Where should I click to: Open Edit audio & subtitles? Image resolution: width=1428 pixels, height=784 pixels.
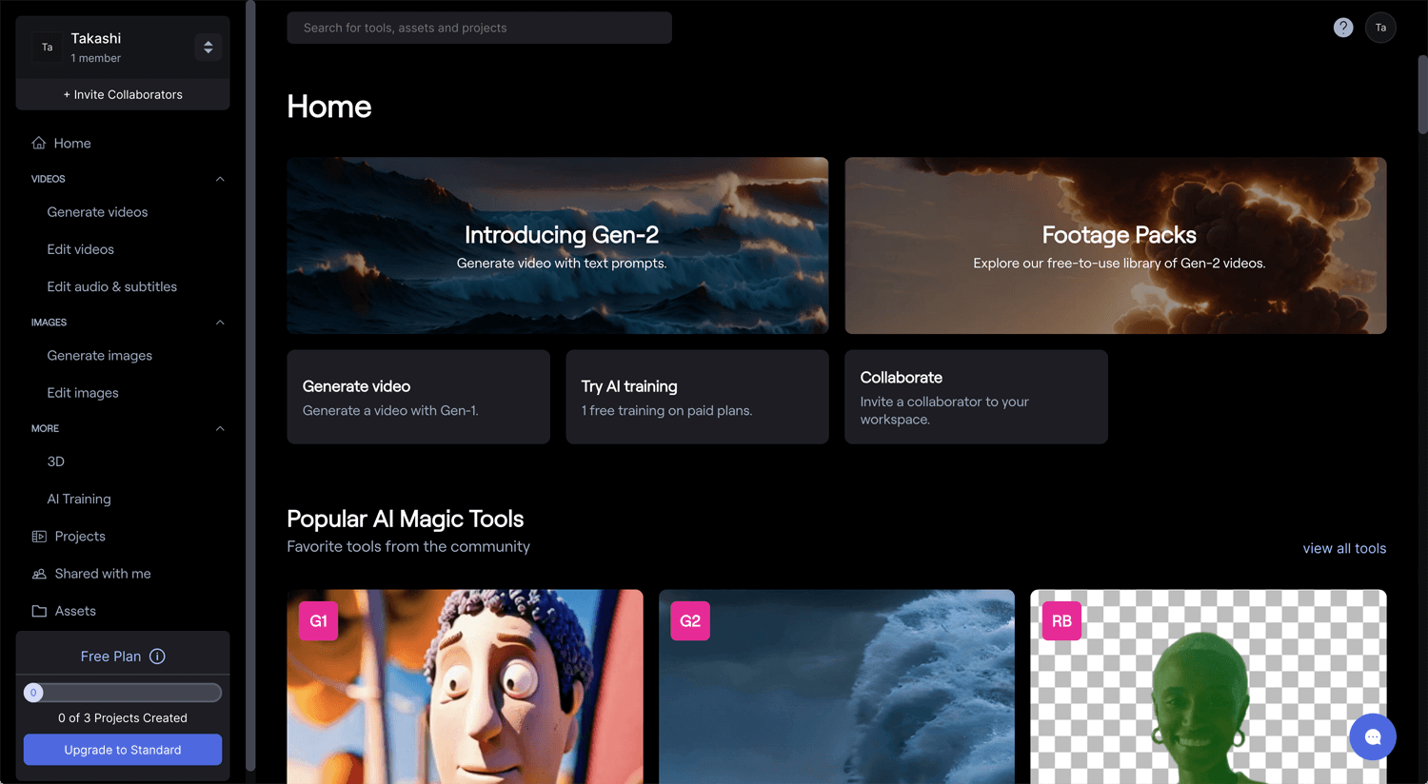(111, 286)
